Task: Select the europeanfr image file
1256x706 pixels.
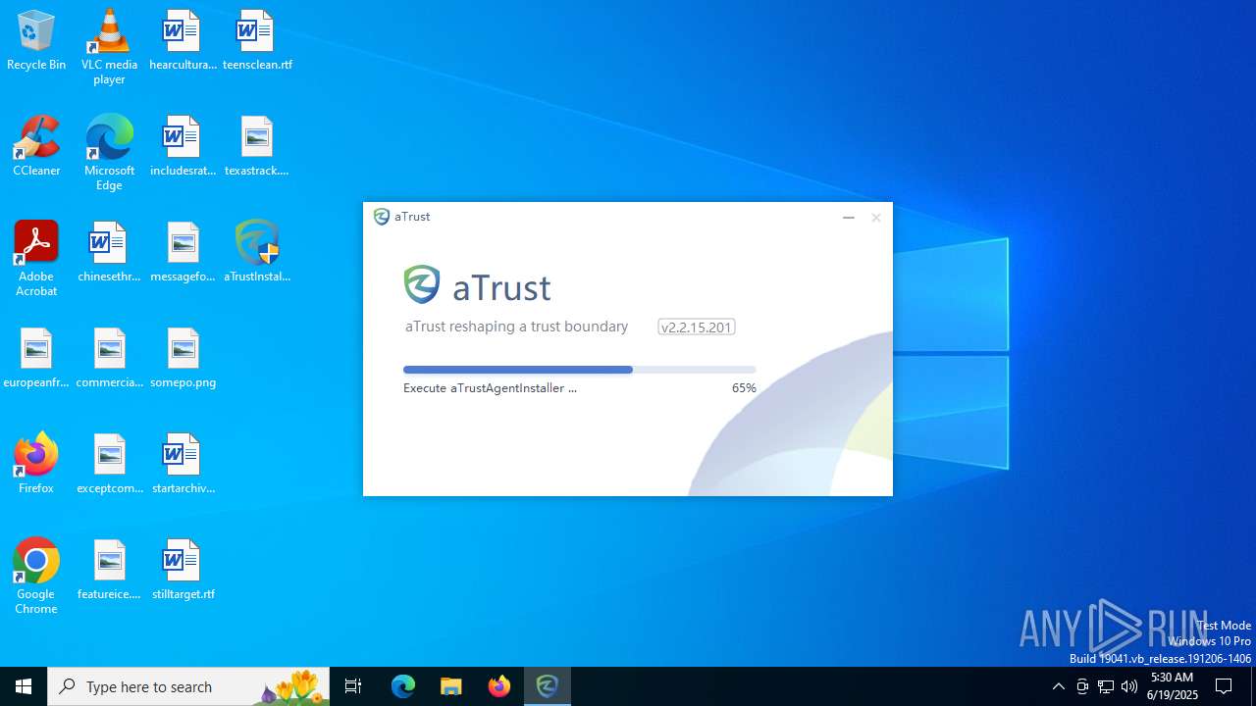Action: click(36, 359)
